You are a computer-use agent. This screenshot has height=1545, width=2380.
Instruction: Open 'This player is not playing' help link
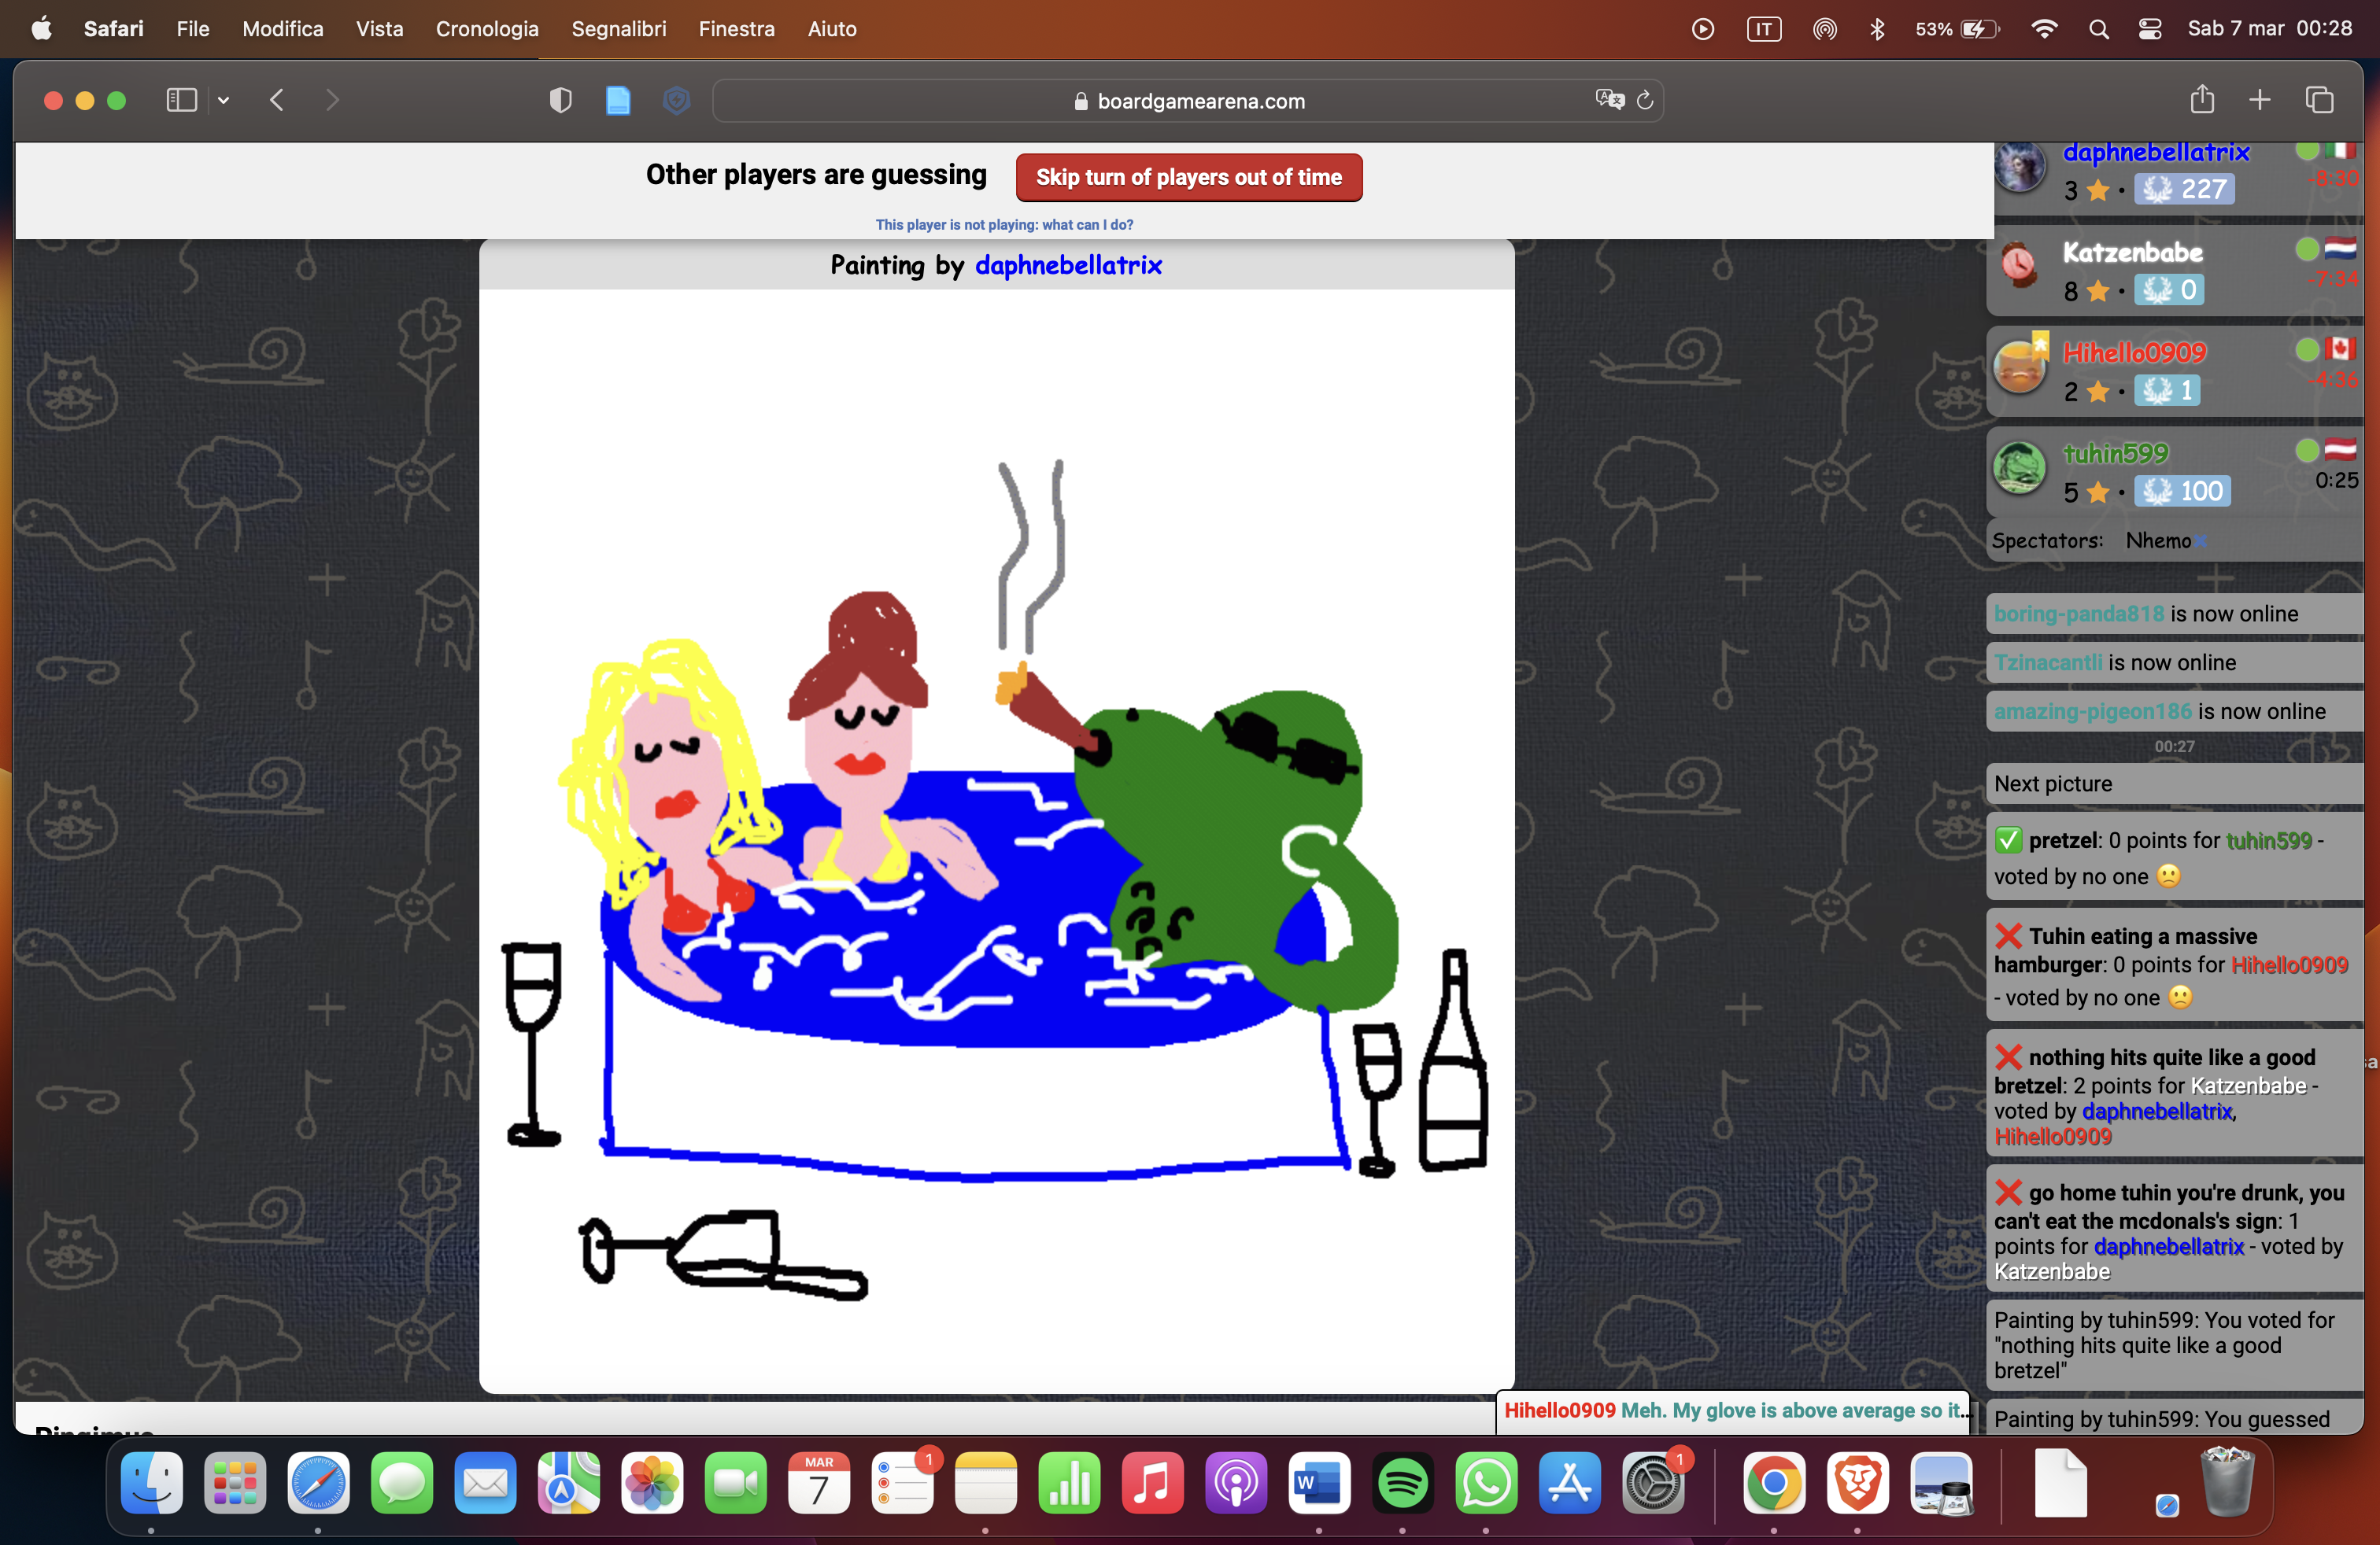[1004, 225]
